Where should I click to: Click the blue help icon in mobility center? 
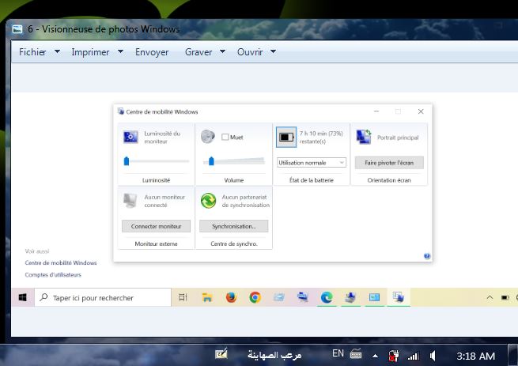427,256
